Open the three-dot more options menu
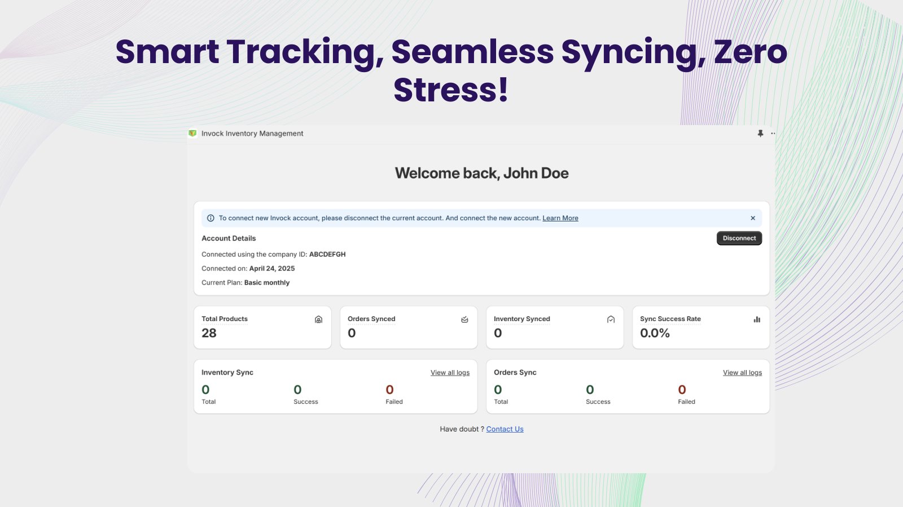903x507 pixels. pos(773,134)
